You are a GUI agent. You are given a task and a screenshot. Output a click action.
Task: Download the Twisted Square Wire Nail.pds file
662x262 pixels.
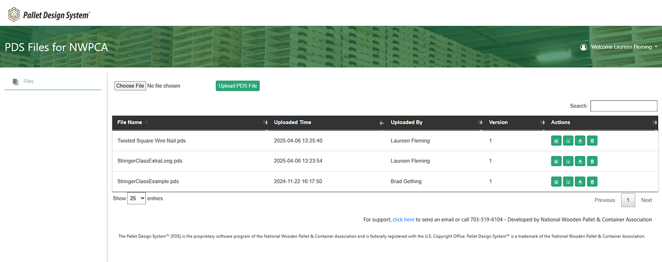coord(580,141)
